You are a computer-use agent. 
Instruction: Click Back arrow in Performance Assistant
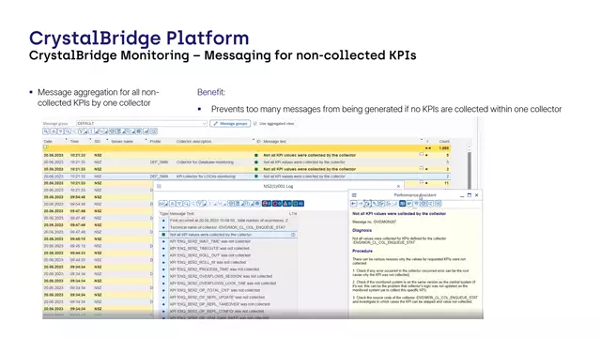(354, 204)
